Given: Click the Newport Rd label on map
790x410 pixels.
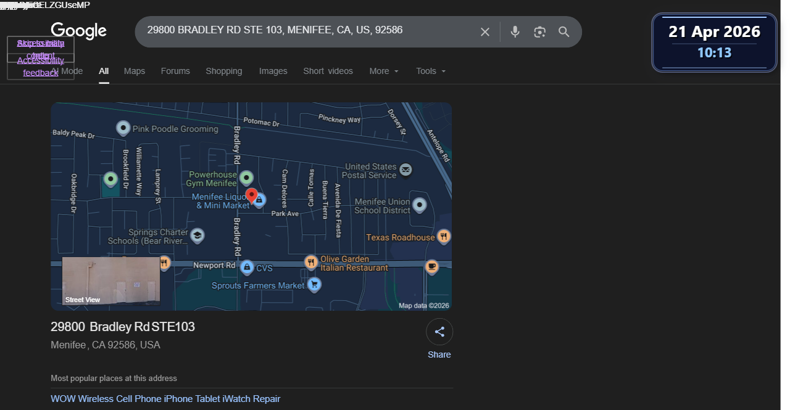Looking at the screenshot, I should click(214, 265).
